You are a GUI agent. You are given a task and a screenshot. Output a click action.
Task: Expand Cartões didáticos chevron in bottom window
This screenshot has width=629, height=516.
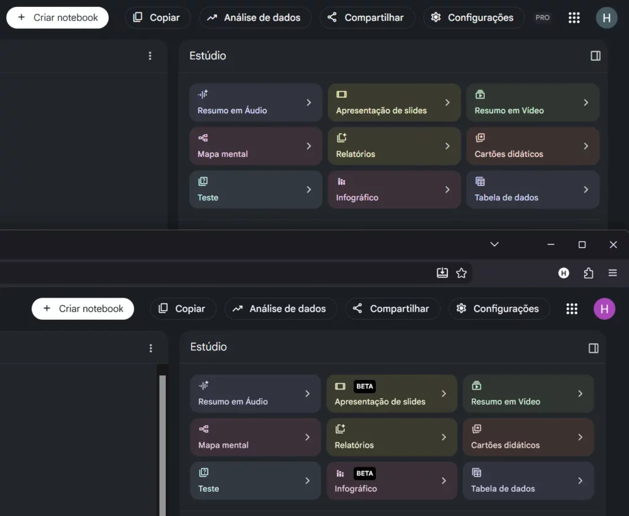coord(580,437)
